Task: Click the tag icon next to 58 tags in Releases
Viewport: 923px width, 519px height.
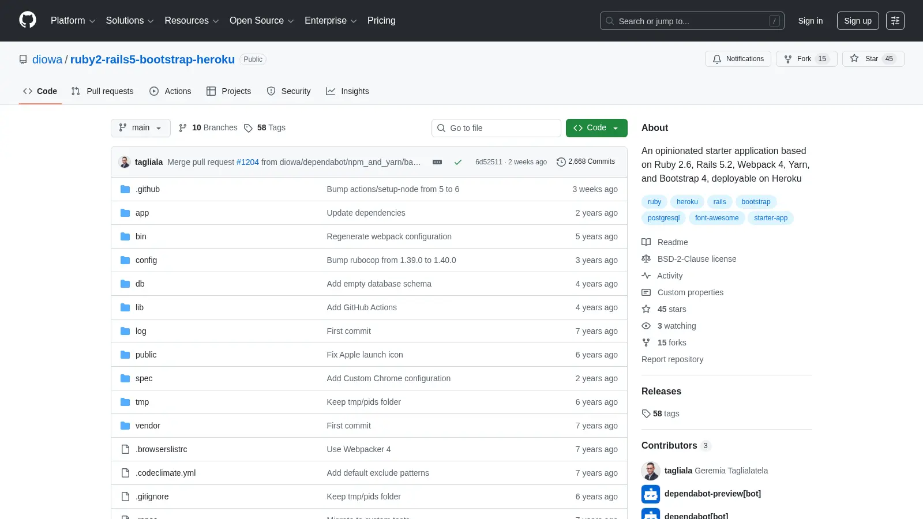Action: (x=646, y=413)
